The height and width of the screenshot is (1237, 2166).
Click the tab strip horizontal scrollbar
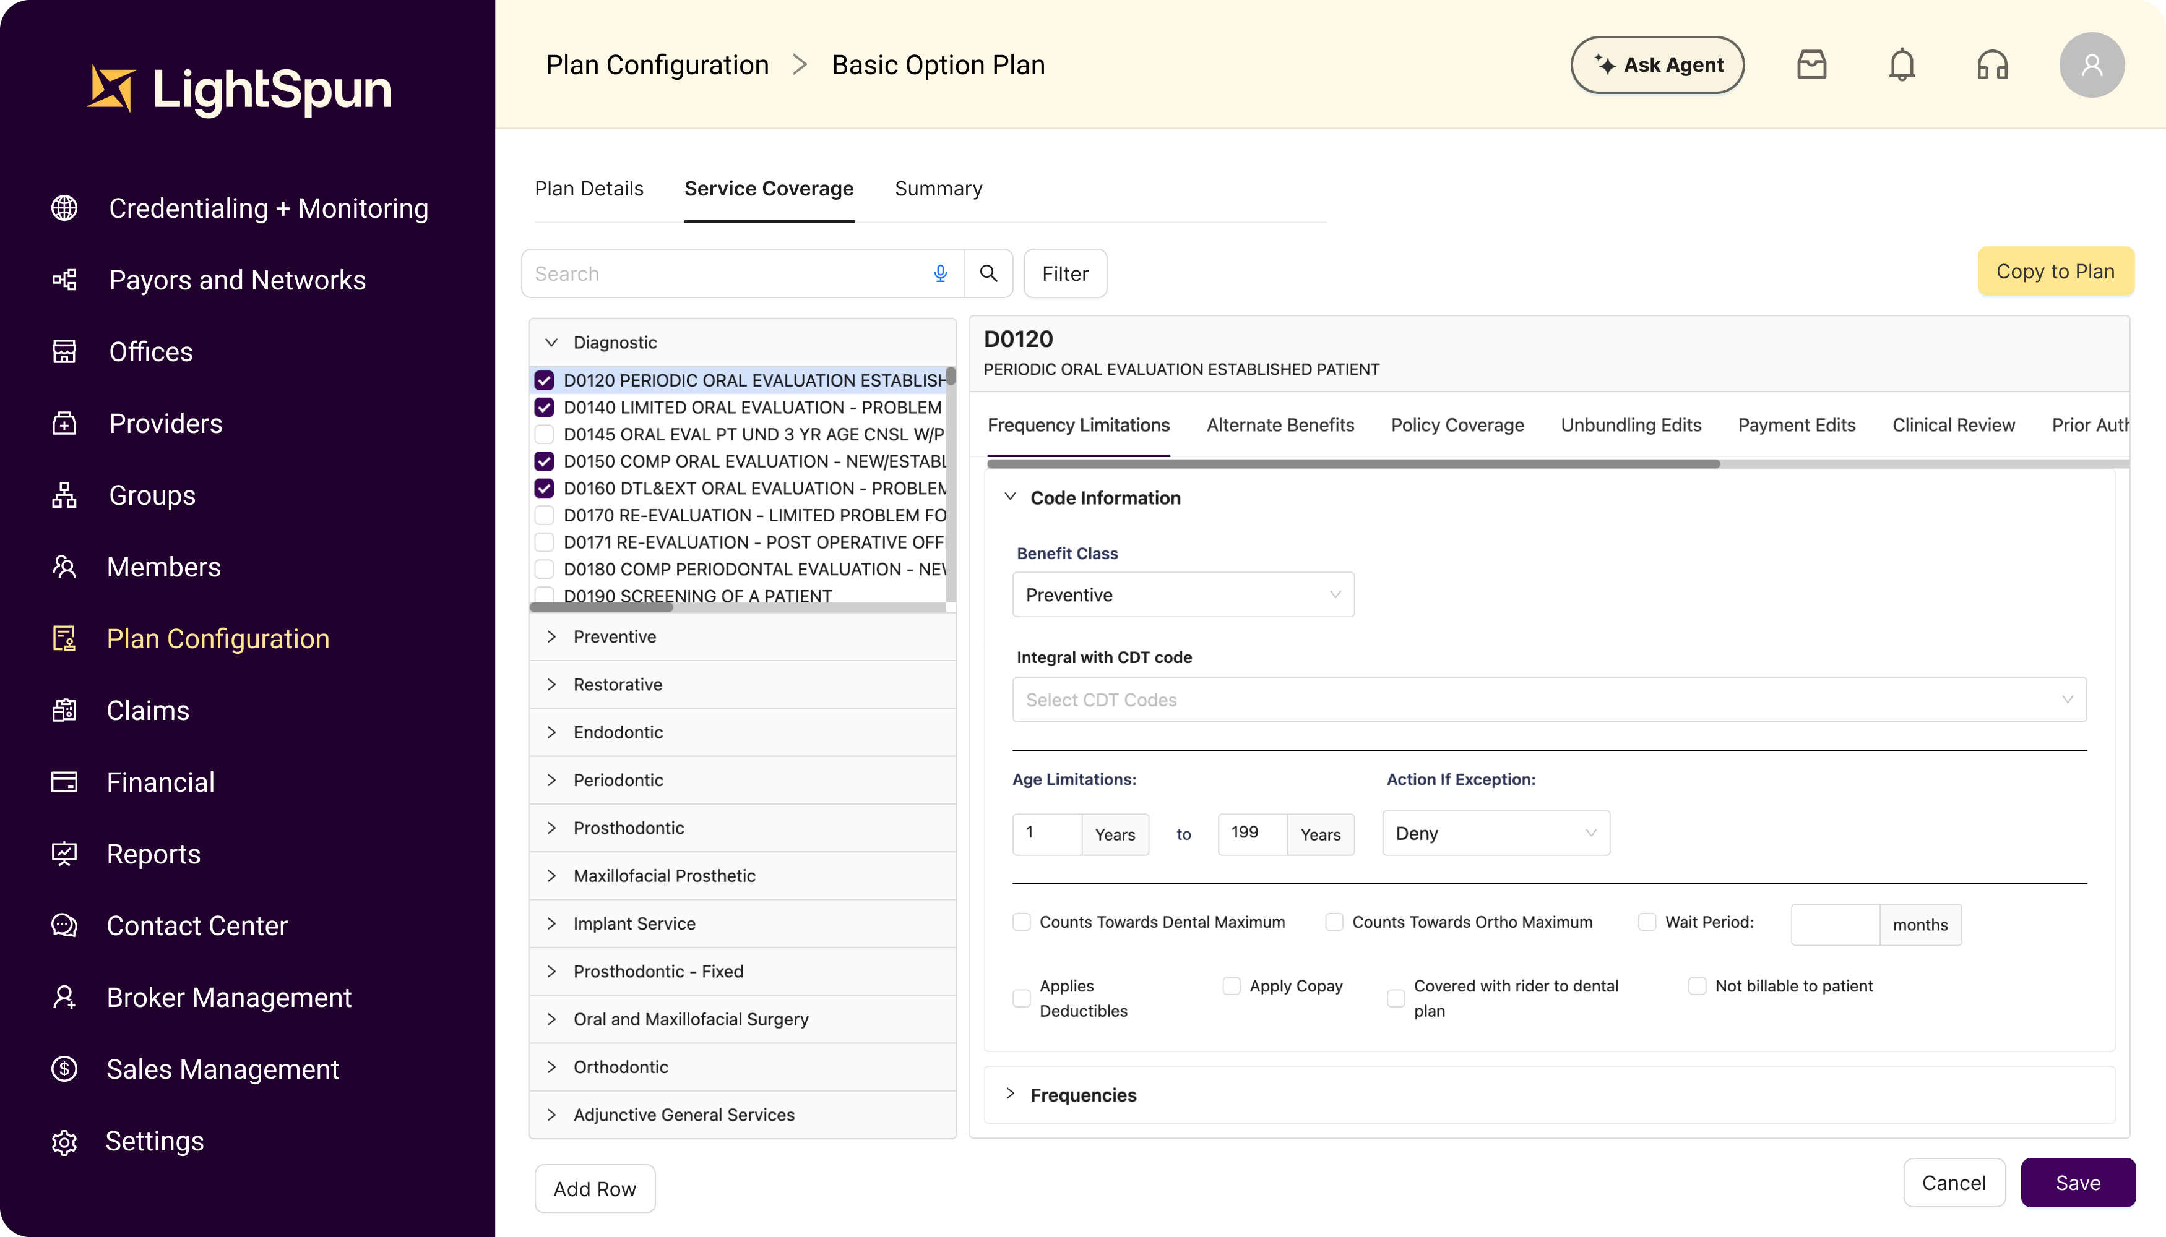pos(1353,464)
